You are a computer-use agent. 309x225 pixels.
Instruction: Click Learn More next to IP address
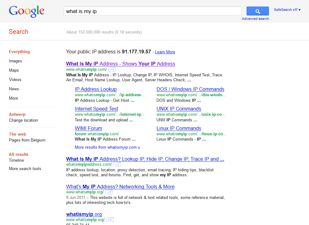coord(165,52)
